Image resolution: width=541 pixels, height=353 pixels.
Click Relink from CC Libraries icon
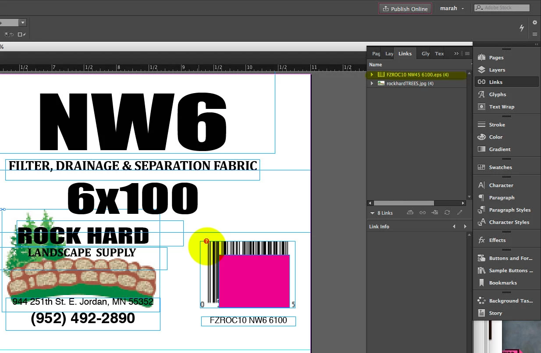[x=410, y=213]
